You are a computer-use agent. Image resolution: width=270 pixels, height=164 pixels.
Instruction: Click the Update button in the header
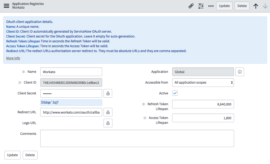[x=224, y=6]
